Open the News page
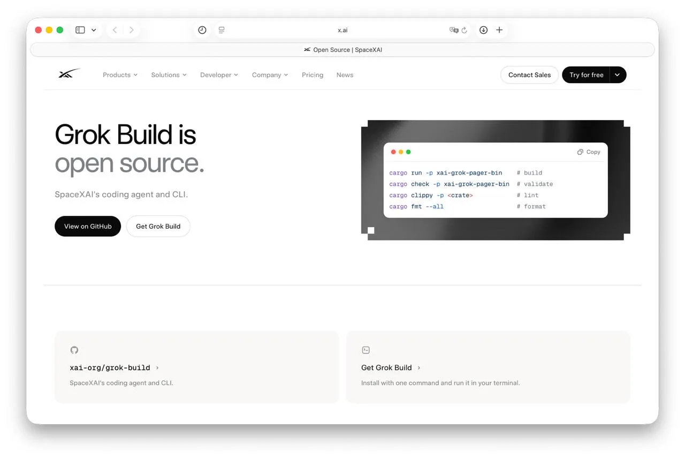Screen dimensions: 685x459 [345, 75]
